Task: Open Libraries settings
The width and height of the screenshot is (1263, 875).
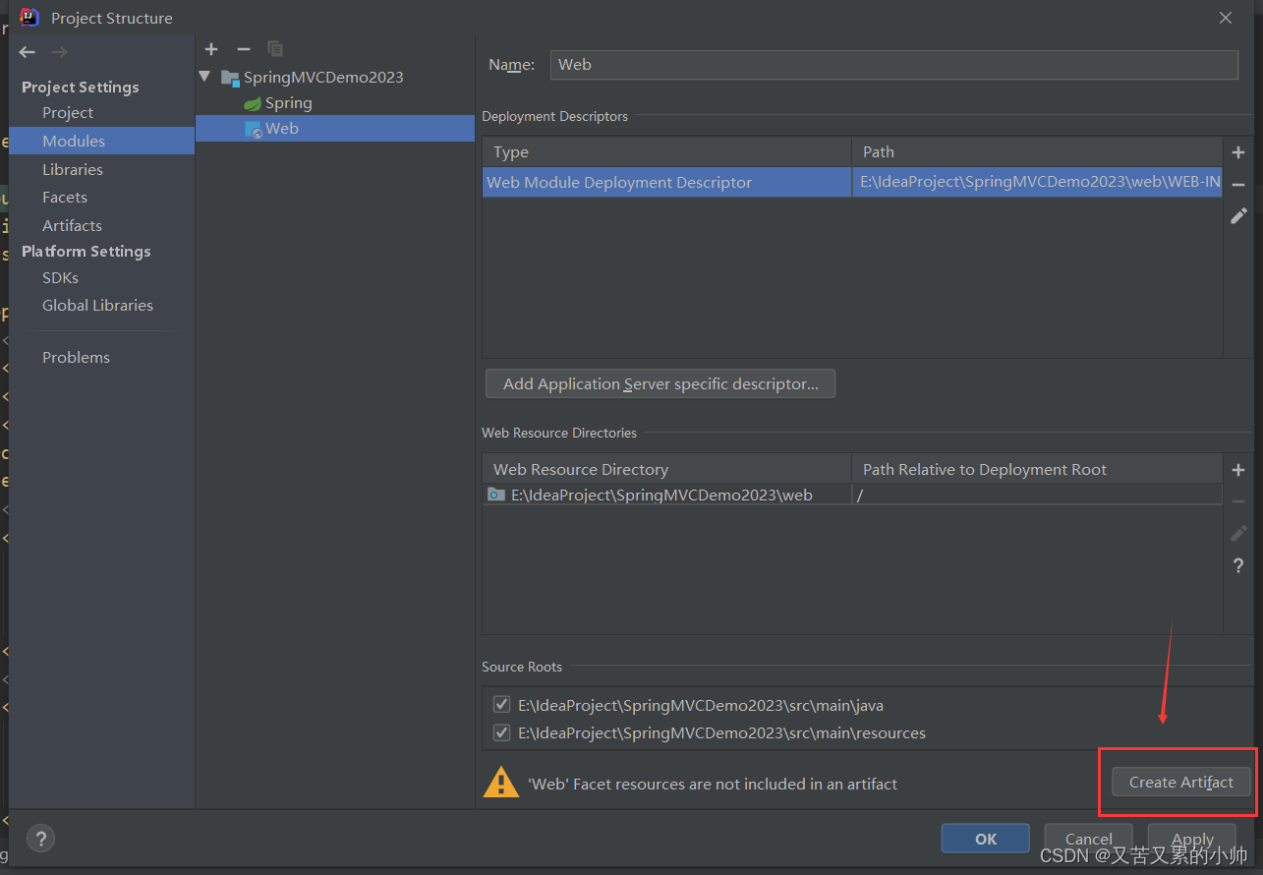Action: pyautogui.click(x=73, y=169)
